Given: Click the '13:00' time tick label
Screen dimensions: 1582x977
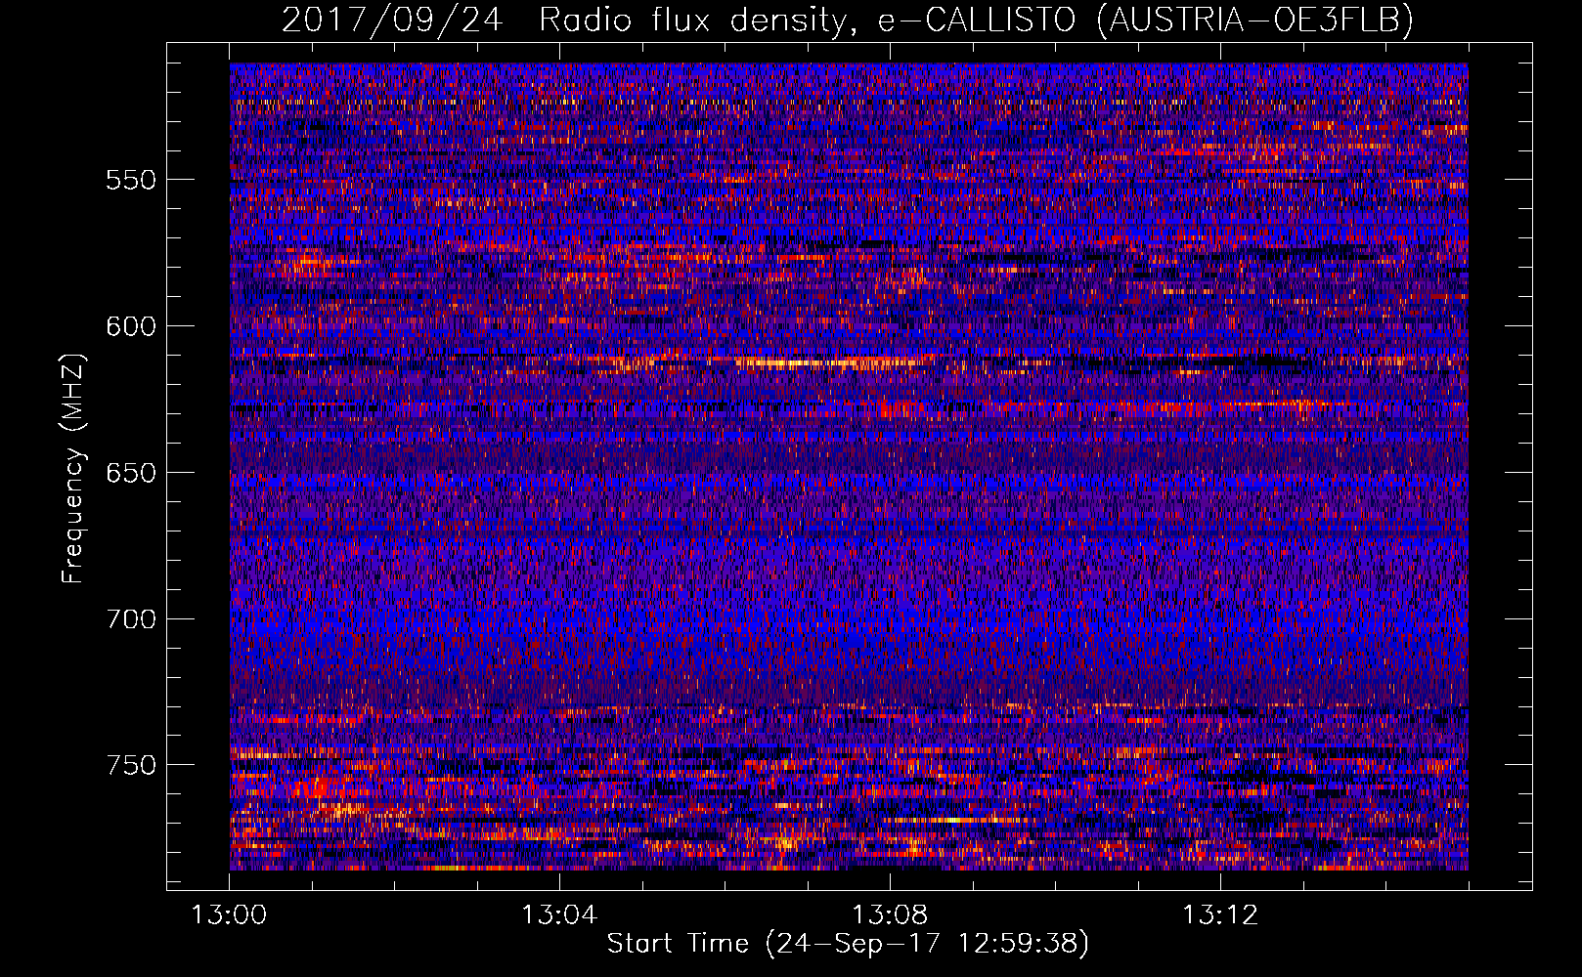Looking at the screenshot, I should click(x=230, y=915).
